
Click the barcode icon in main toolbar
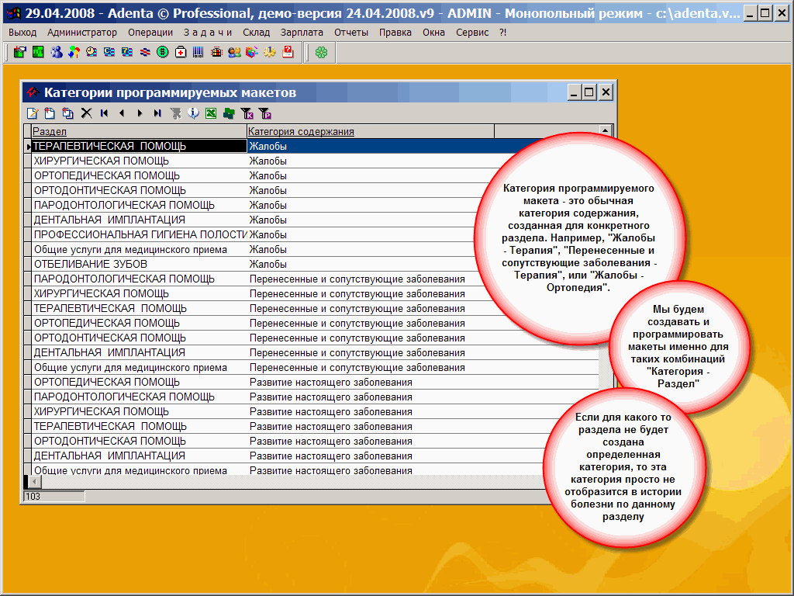(198, 52)
